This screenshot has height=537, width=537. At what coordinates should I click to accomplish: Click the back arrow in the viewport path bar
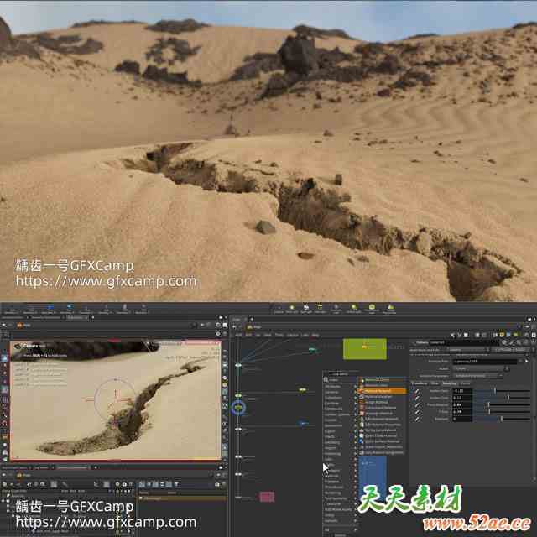(x=4, y=326)
